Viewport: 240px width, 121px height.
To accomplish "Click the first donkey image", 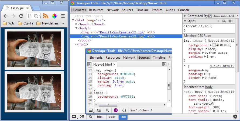I will click(34, 49).
